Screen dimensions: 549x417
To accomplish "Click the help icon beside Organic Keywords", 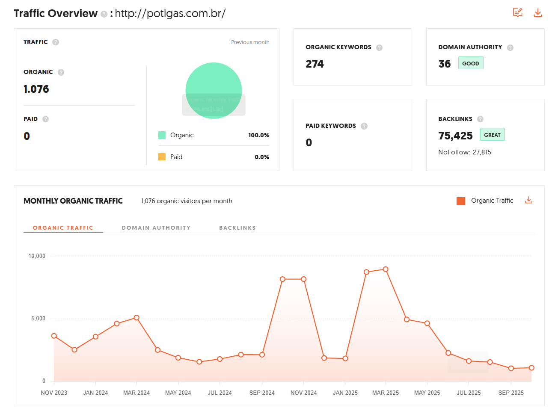I will coord(379,47).
